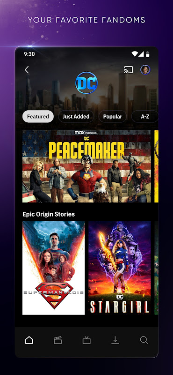Switch to the Just Added filter
Viewport: 173px width, 375px height.
click(x=76, y=116)
